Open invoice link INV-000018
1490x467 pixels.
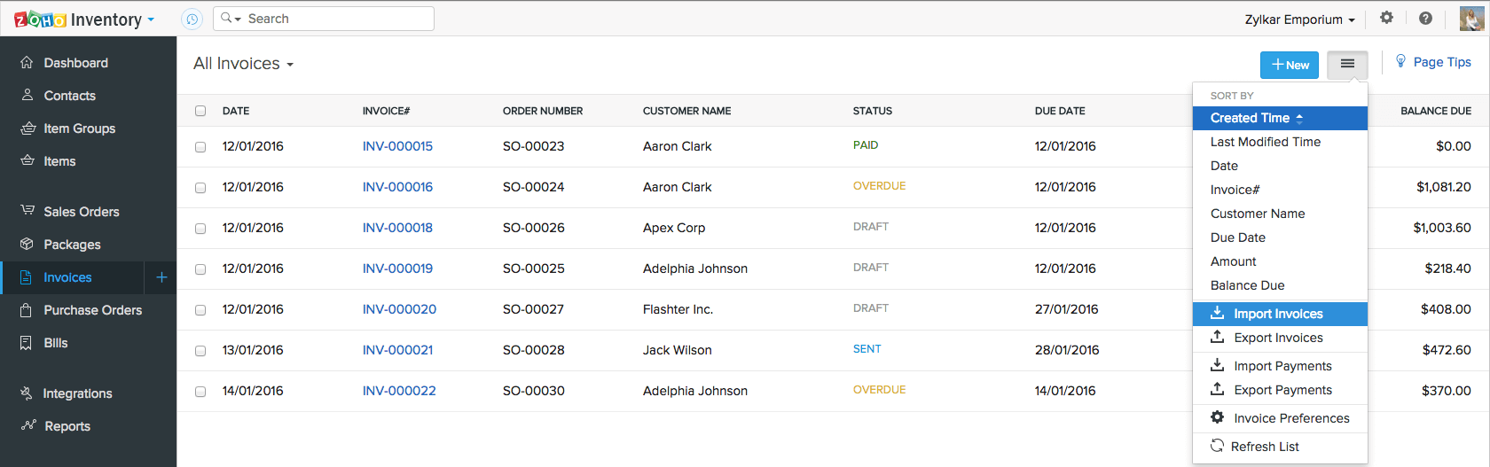pyautogui.click(x=397, y=228)
